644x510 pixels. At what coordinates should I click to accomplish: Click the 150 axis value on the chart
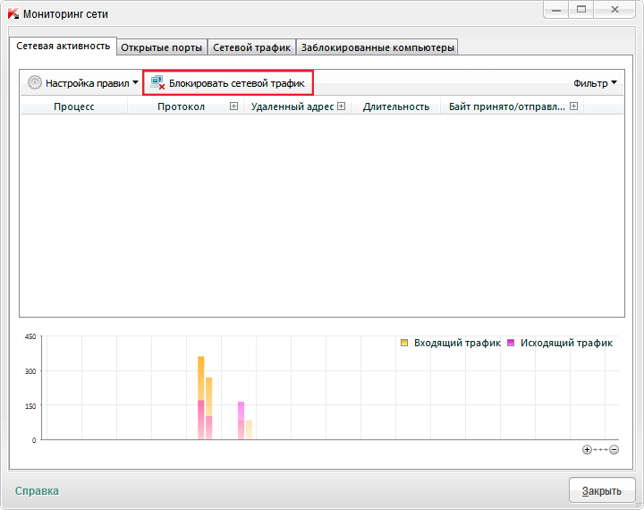pos(30,405)
